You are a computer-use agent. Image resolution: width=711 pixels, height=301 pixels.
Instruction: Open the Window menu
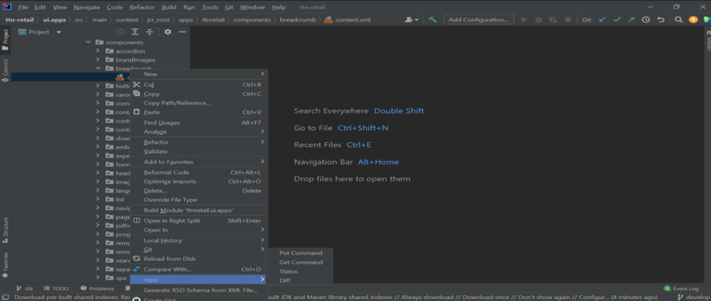pos(253,8)
